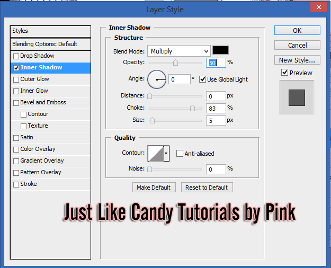
Task: Click the Opacity value field
Action: pos(216,62)
